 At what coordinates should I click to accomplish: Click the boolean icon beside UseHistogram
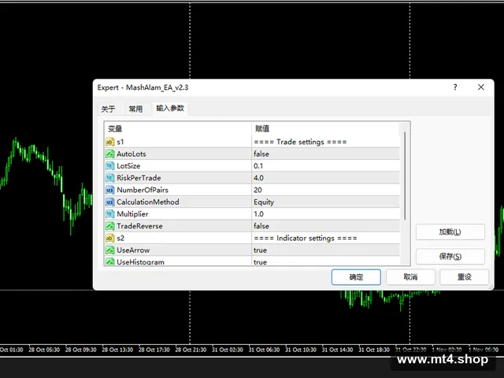pyautogui.click(x=109, y=261)
